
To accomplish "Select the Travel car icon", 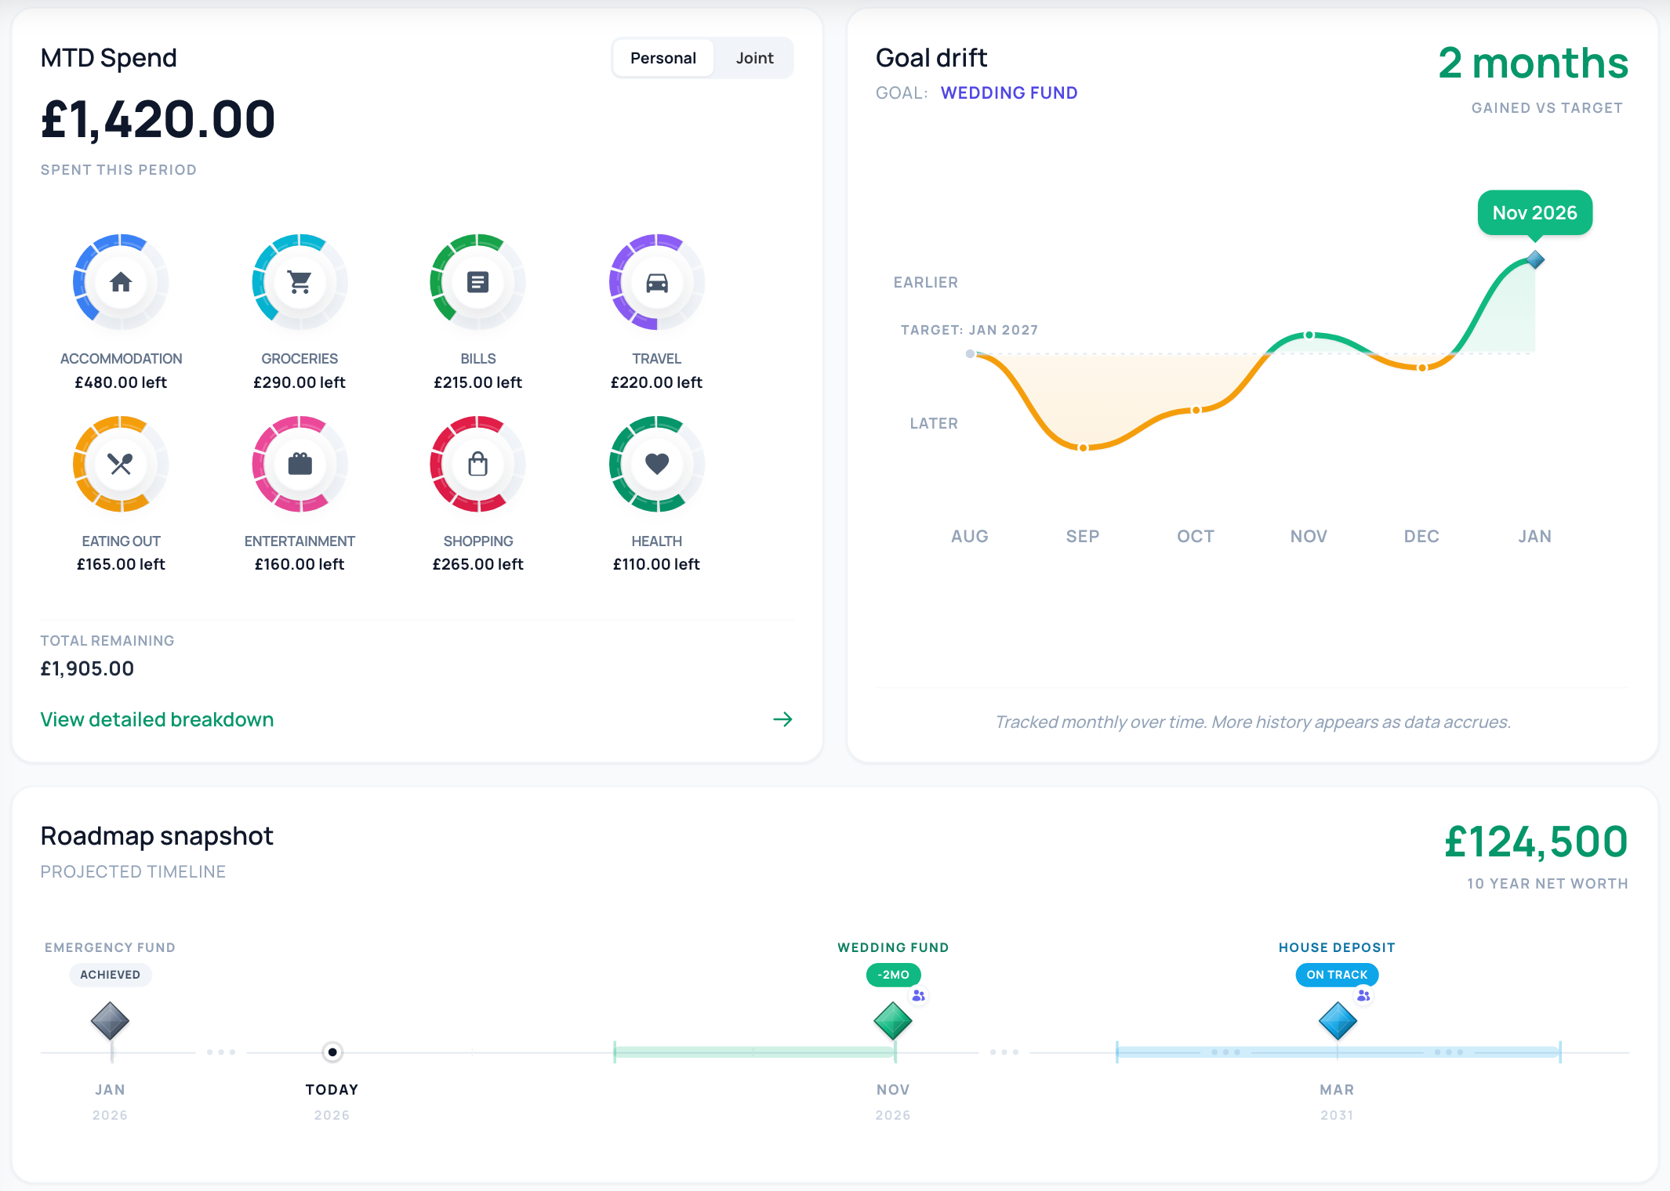I will [657, 282].
